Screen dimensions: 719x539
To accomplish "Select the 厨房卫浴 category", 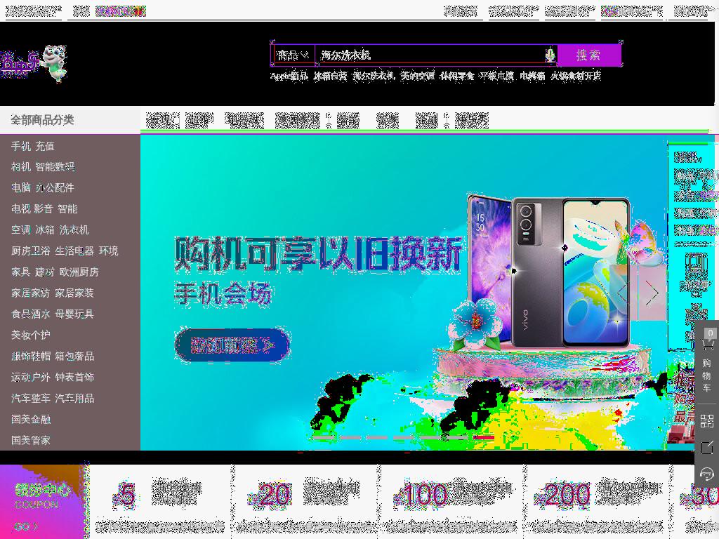I will coord(31,251).
